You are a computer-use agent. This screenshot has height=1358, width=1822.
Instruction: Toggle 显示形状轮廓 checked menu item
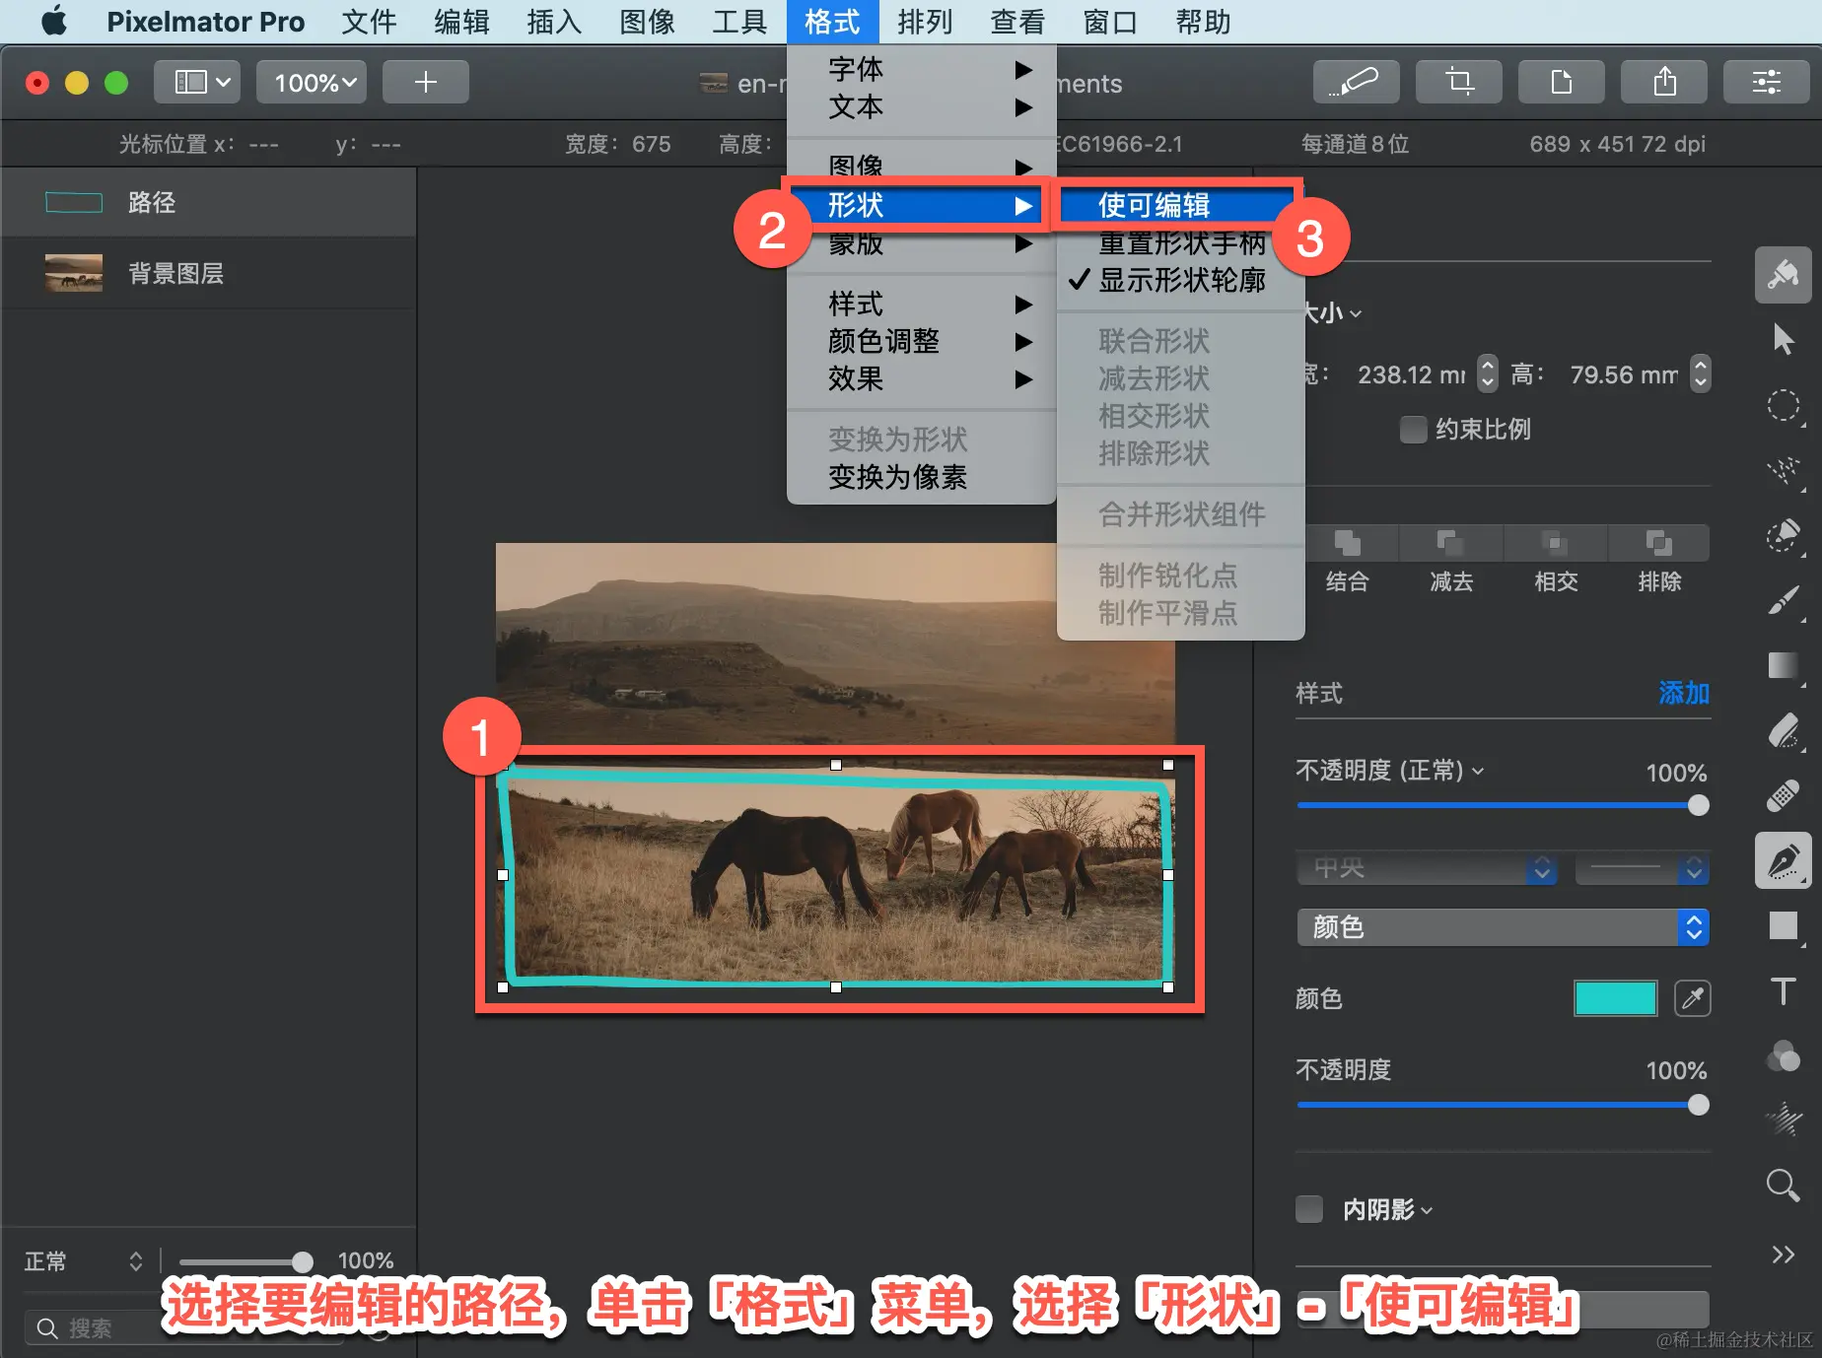[1181, 281]
